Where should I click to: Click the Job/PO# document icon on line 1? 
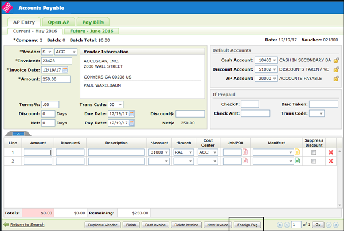[x=245, y=152]
